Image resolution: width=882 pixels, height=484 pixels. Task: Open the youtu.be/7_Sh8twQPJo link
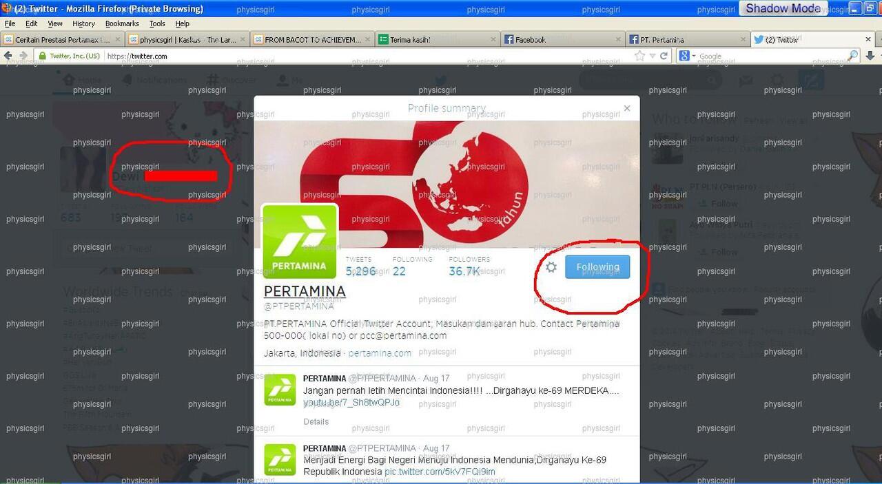tap(351, 402)
